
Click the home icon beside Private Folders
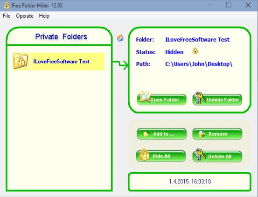pos(120,38)
